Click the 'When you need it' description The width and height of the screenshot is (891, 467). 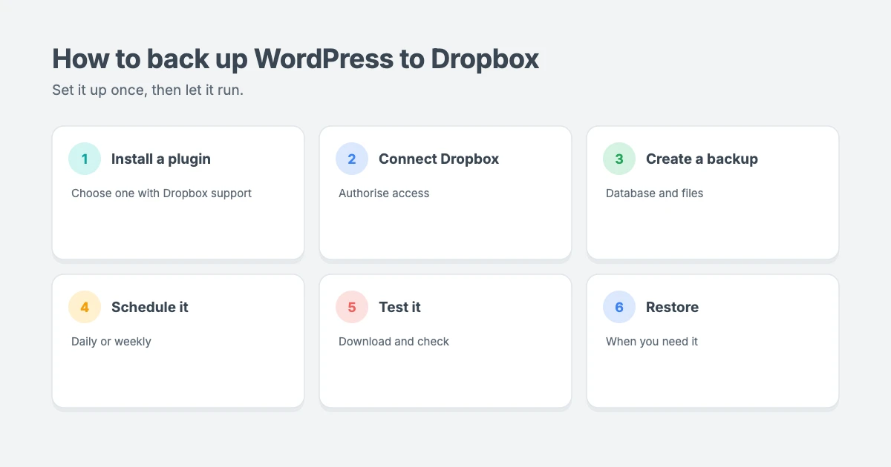pos(652,342)
